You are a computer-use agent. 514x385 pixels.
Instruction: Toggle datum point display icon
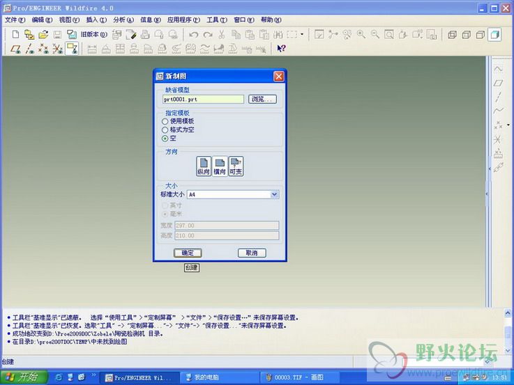click(x=43, y=49)
